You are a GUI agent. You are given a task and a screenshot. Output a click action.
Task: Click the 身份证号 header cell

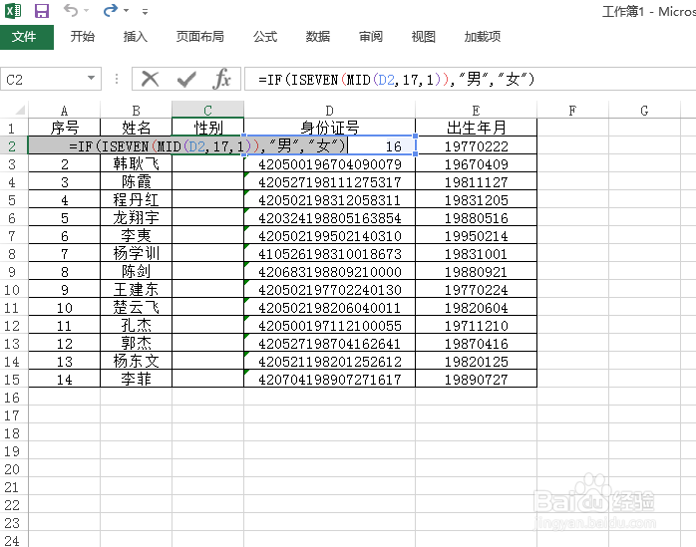pos(329,128)
